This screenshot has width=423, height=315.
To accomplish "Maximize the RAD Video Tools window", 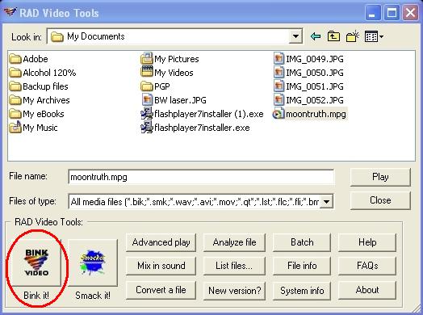I will (x=392, y=13).
